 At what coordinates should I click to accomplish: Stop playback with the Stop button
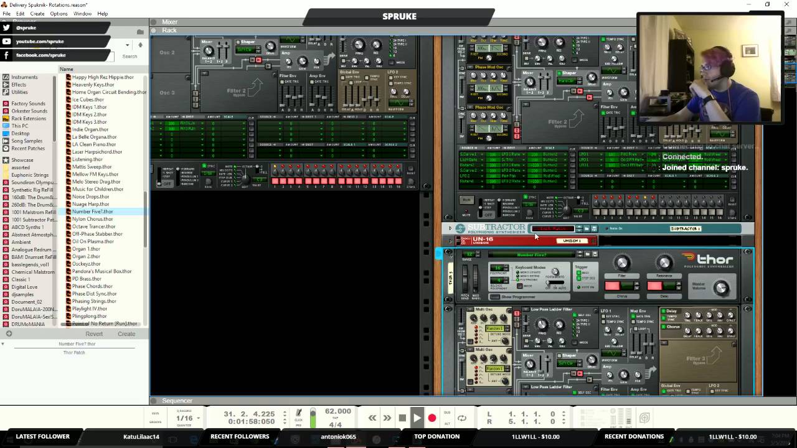pos(402,418)
